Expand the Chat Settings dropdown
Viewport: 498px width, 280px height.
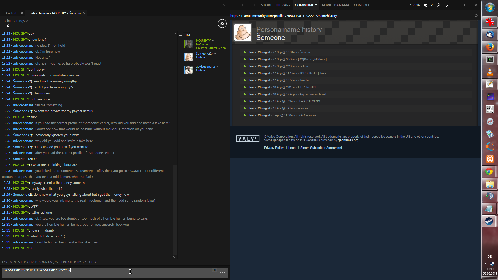coord(16,21)
